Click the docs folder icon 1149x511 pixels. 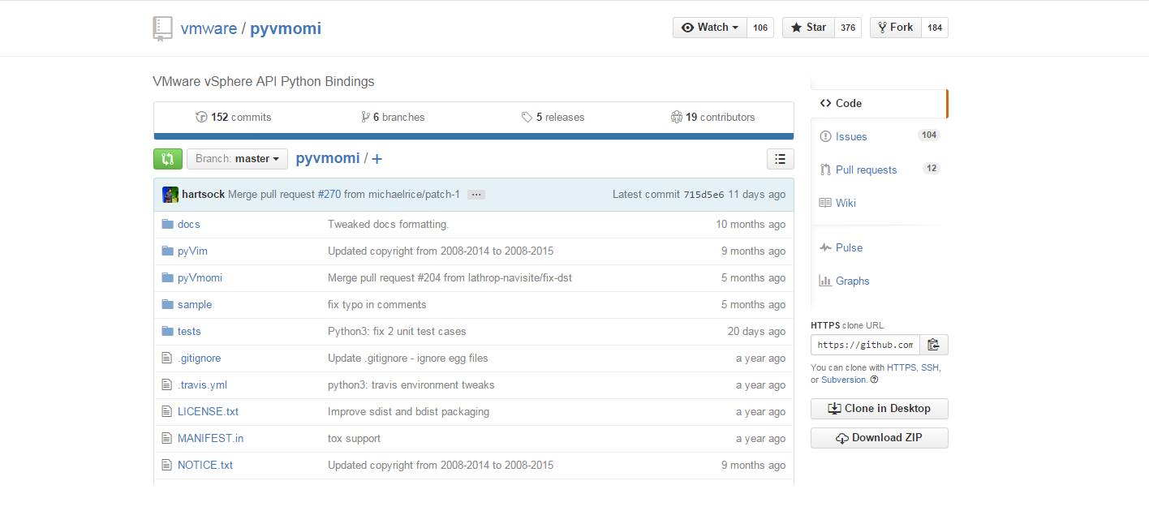coord(168,224)
